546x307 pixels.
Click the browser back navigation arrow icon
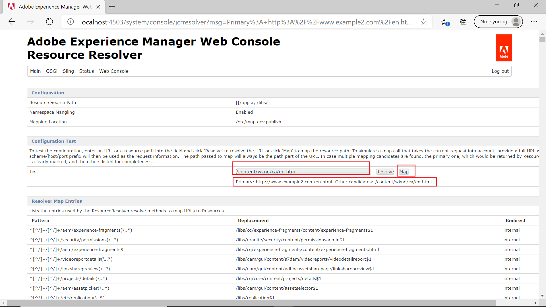coord(12,21)
